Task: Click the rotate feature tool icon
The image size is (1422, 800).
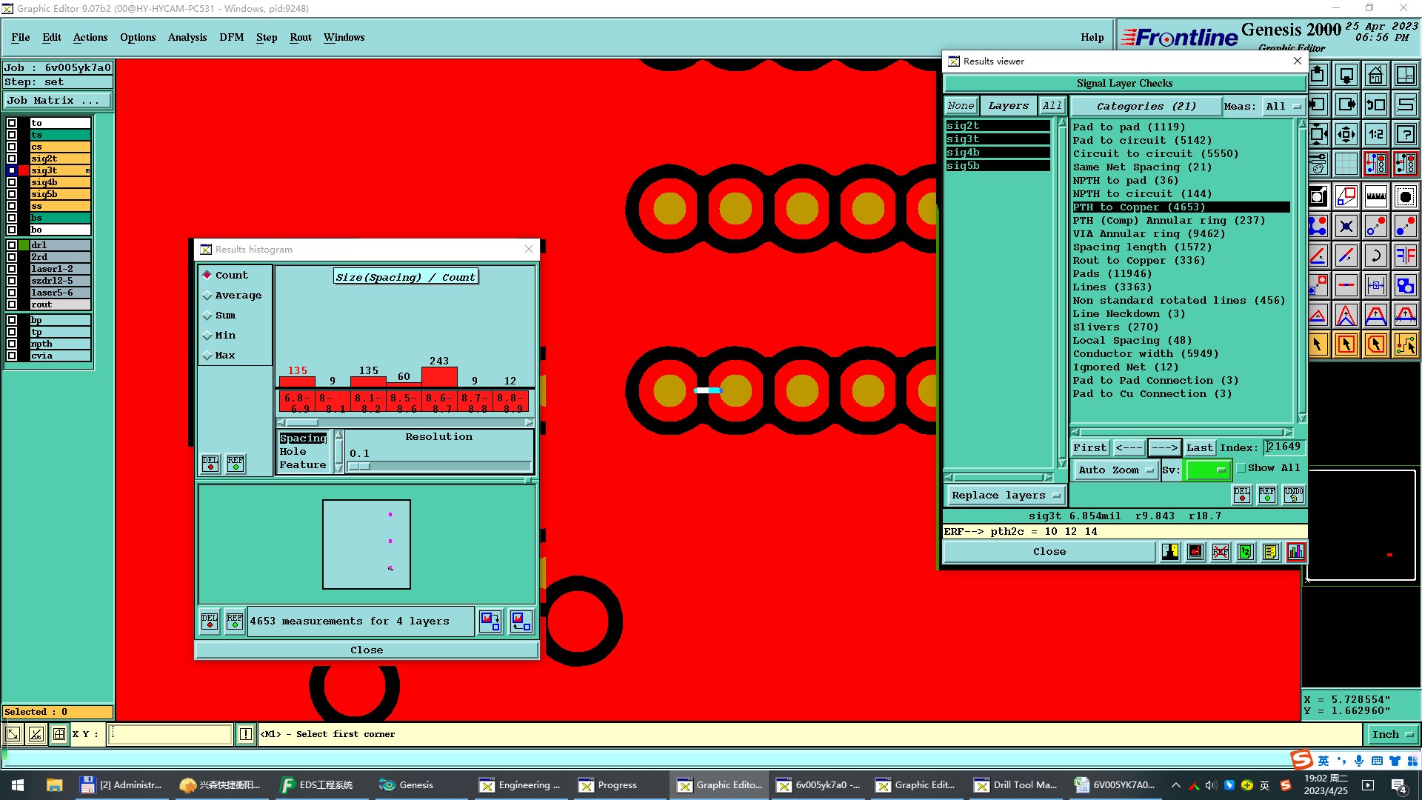Action: 1375,256
